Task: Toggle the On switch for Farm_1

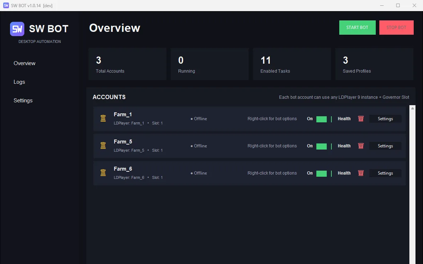Action: click(x=321, y=119)
